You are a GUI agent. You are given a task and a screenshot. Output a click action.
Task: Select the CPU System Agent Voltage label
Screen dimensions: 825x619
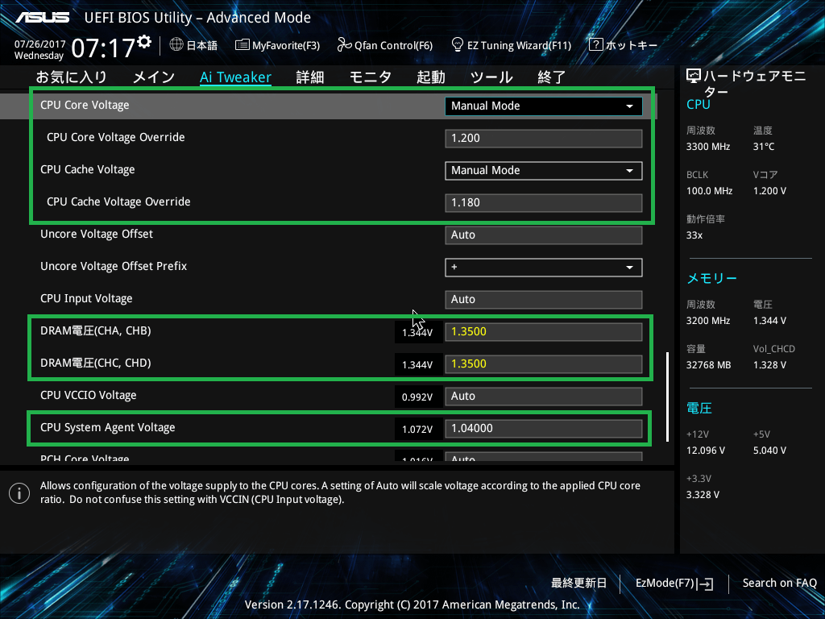coord(108,428)
